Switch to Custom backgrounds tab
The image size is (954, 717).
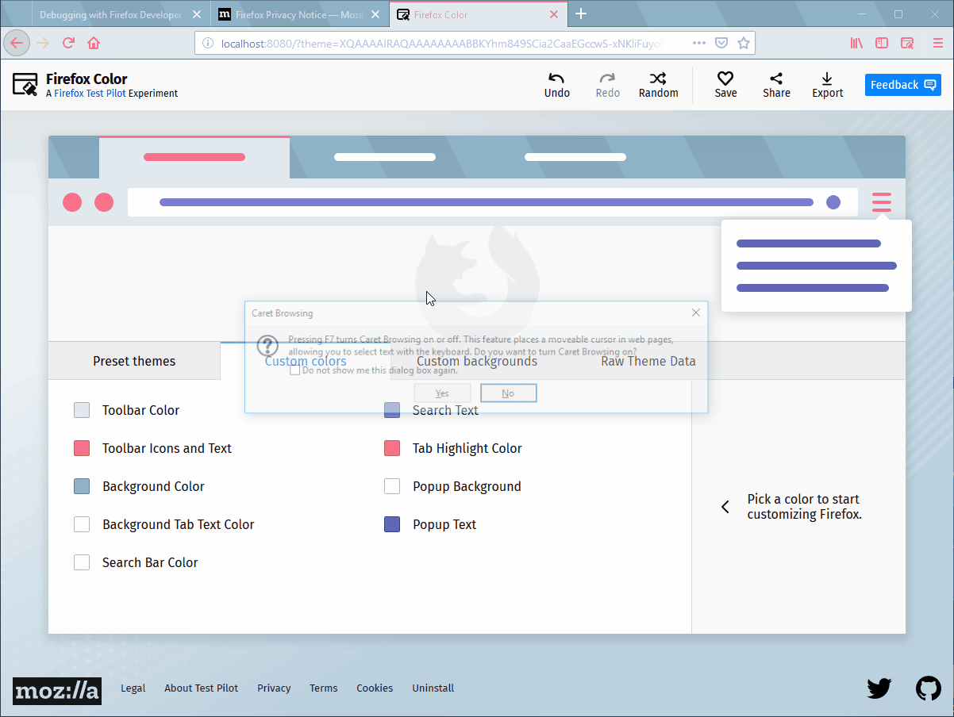click(x=477, y=361)
